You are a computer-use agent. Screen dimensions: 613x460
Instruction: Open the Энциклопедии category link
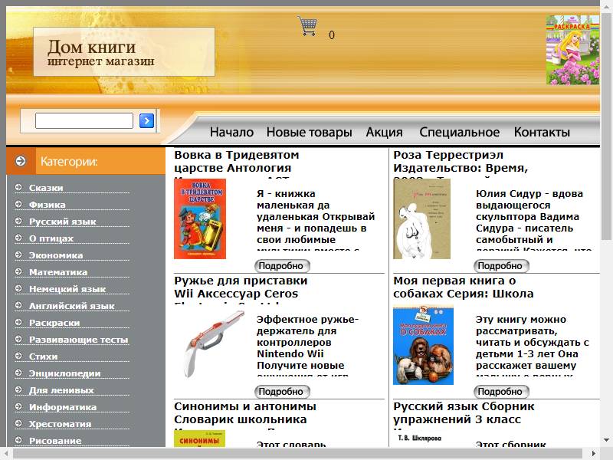[x=65, y=373]
